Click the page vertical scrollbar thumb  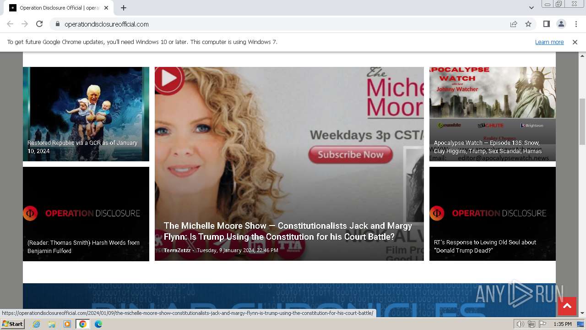pos(582,121)
